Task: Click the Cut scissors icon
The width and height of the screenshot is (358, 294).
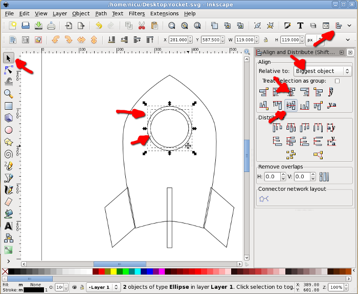Action: tap(142, 26)
